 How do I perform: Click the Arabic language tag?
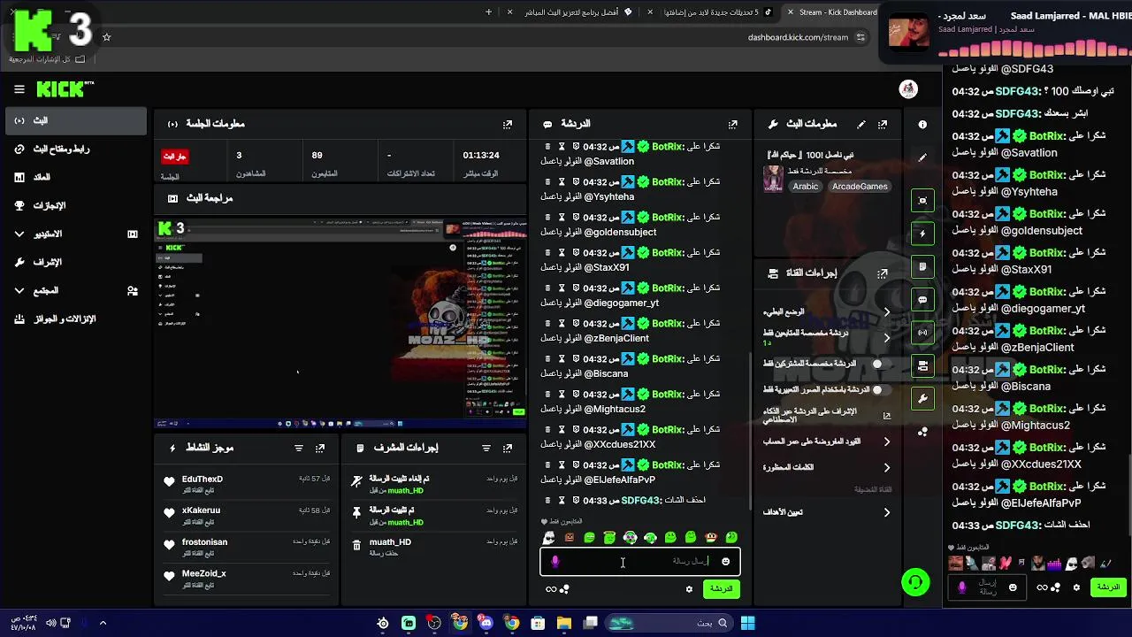pos(805,187)
